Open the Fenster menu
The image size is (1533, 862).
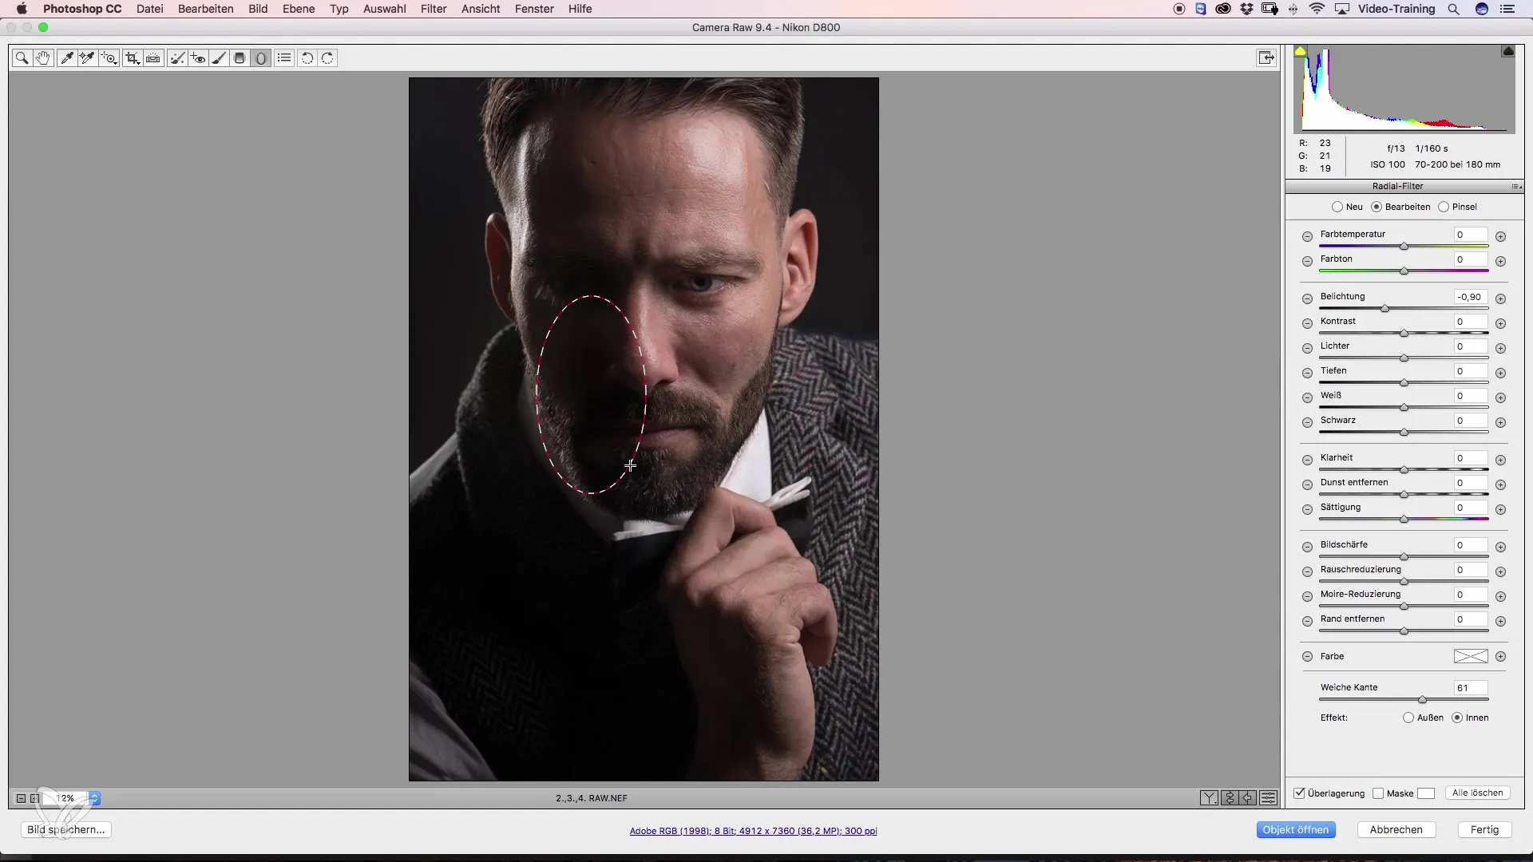pos(534,9)
